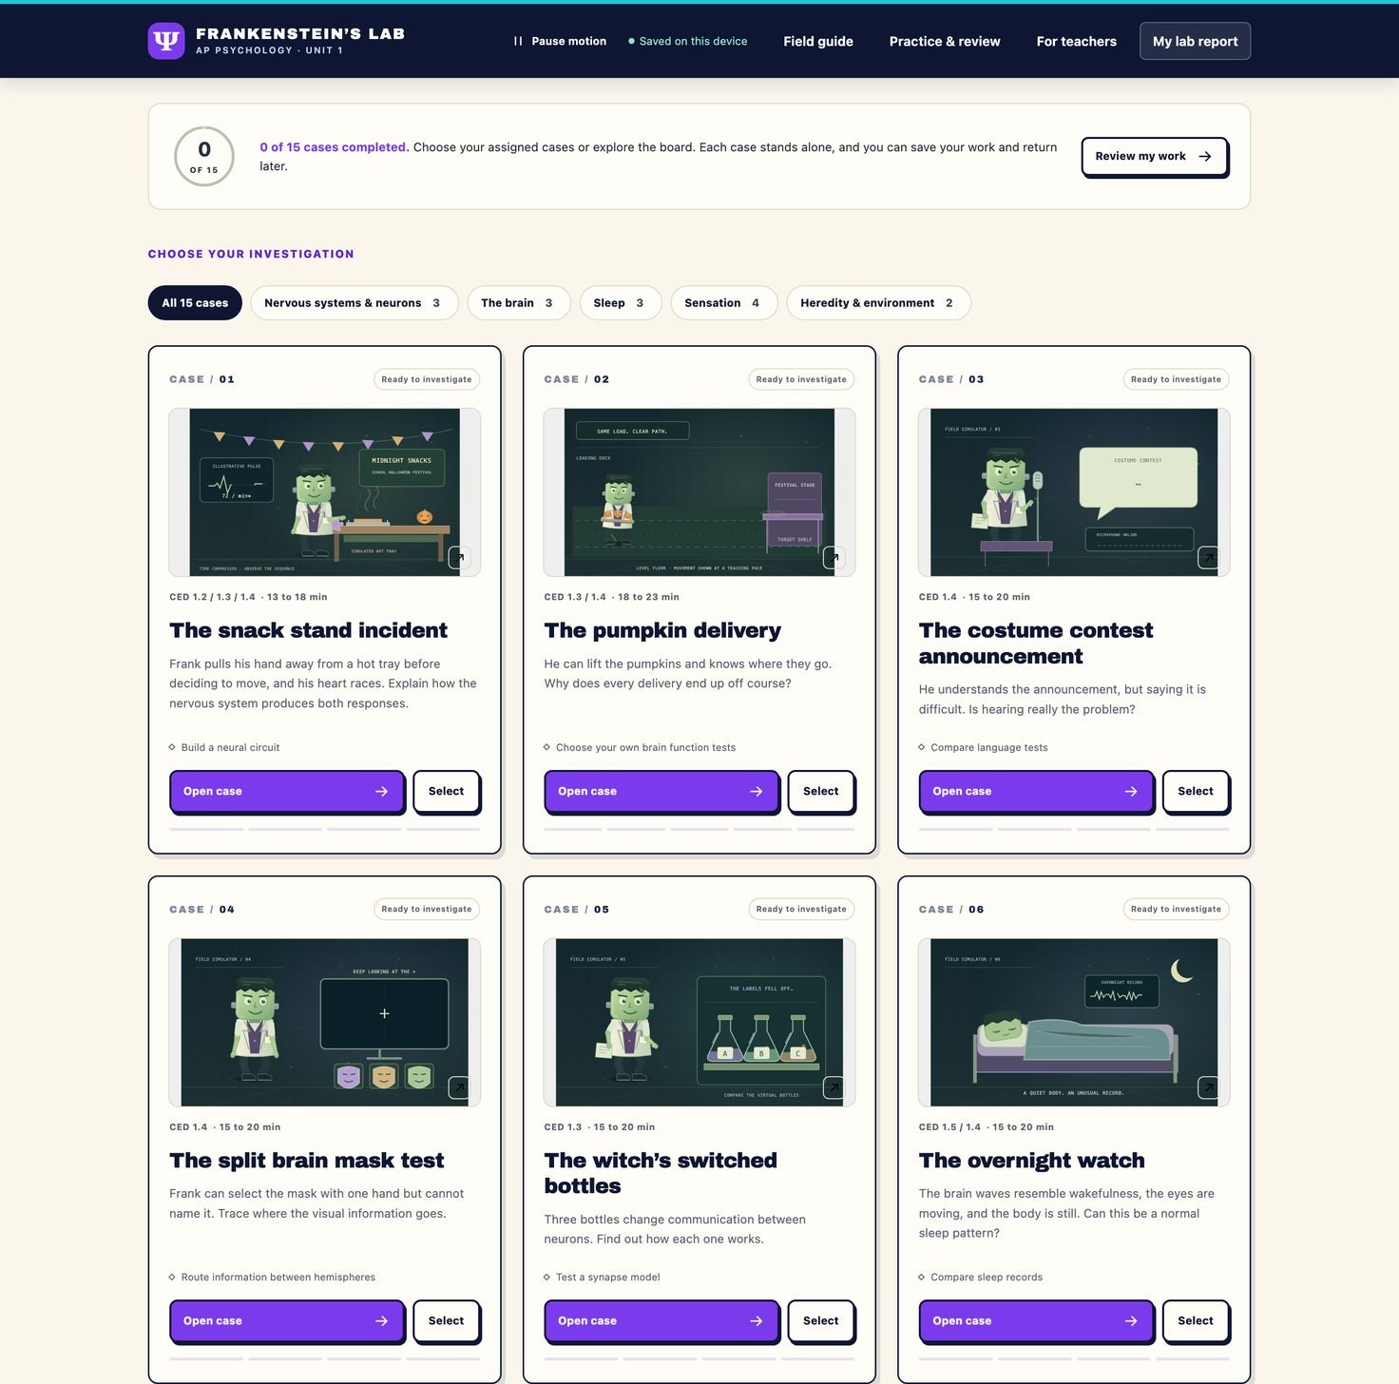
Task: Open case The split brain mask test
Action: pos(287,1320)
